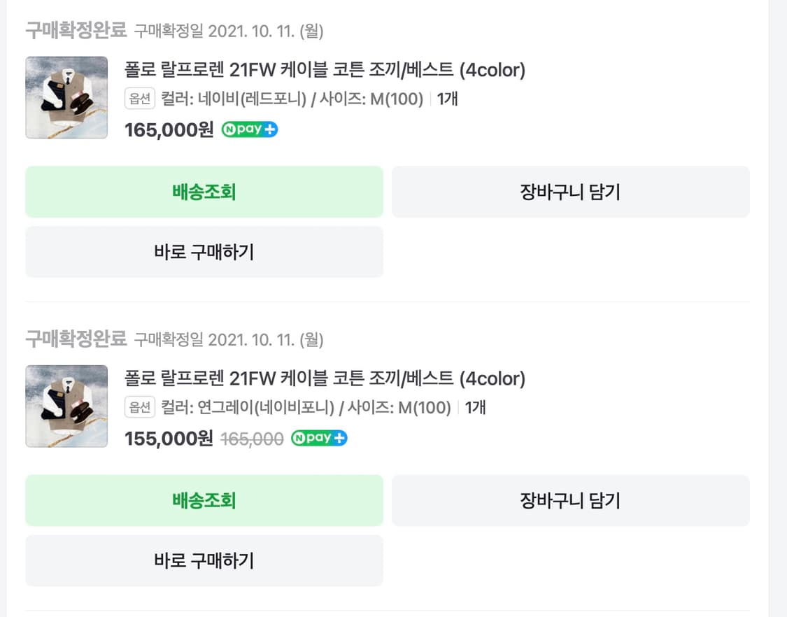Open the product title of the 연그레이(네이비포니) order

pos(325,378)
